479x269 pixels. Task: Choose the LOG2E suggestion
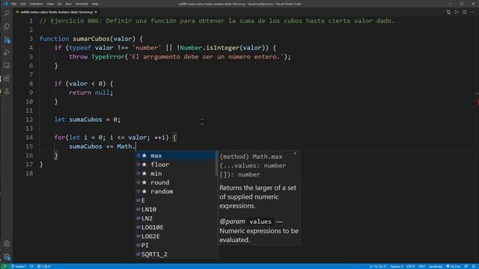tap(176, 236)
